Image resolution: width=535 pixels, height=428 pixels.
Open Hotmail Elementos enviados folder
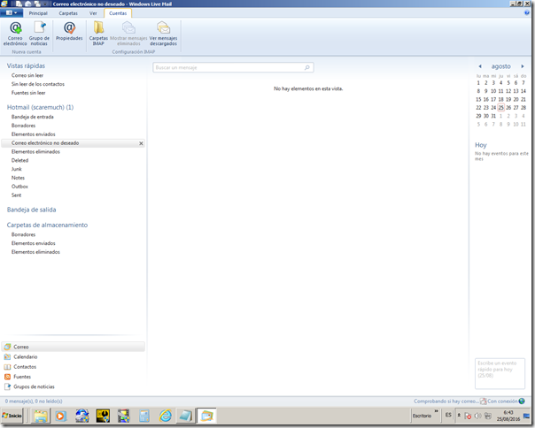click(33, 134)
